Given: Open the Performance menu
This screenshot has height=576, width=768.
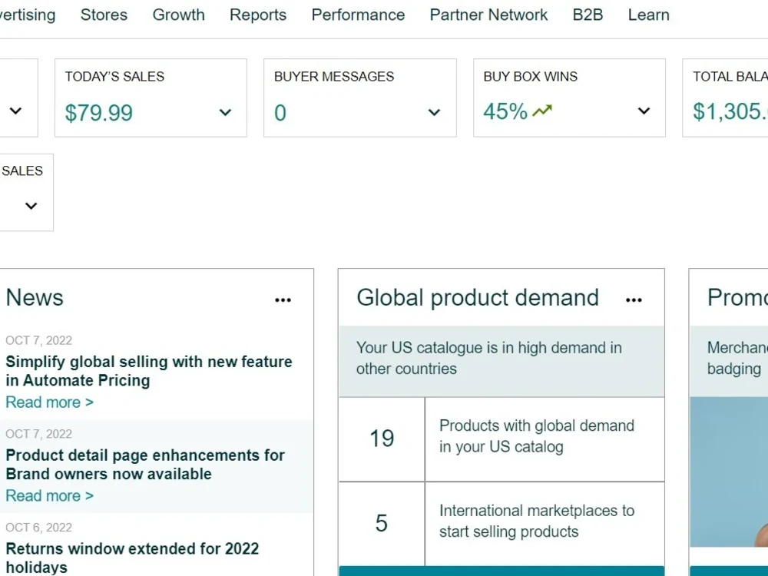Looking at the screenshot, I should pyautogui.click(x=358, y=15).
